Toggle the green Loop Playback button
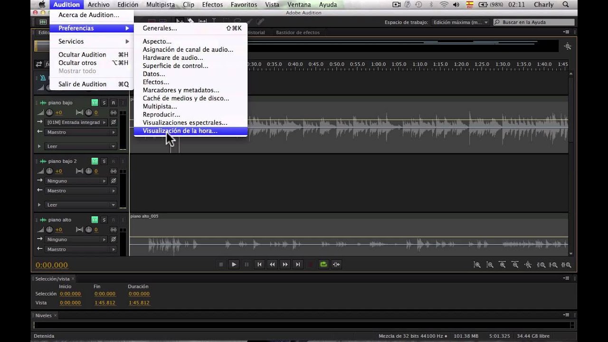 coord(323,265)
